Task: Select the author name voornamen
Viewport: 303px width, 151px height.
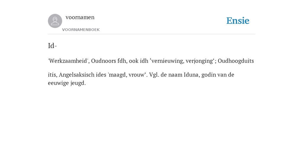Action: coord(80,17)
